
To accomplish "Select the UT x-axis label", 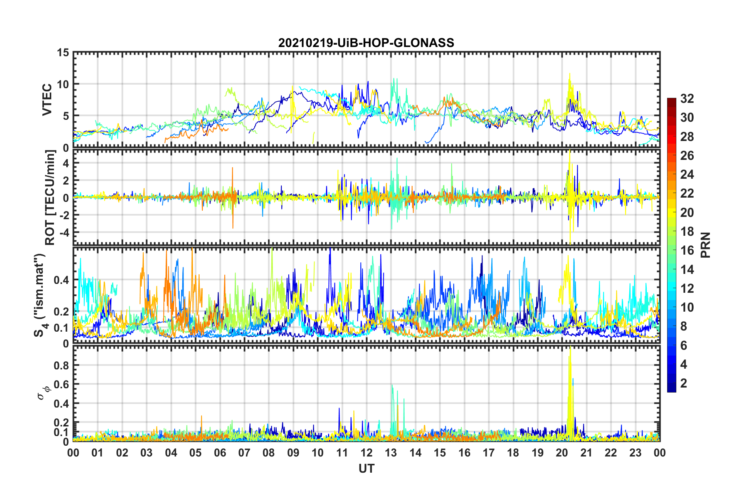I will click(366, 468).
